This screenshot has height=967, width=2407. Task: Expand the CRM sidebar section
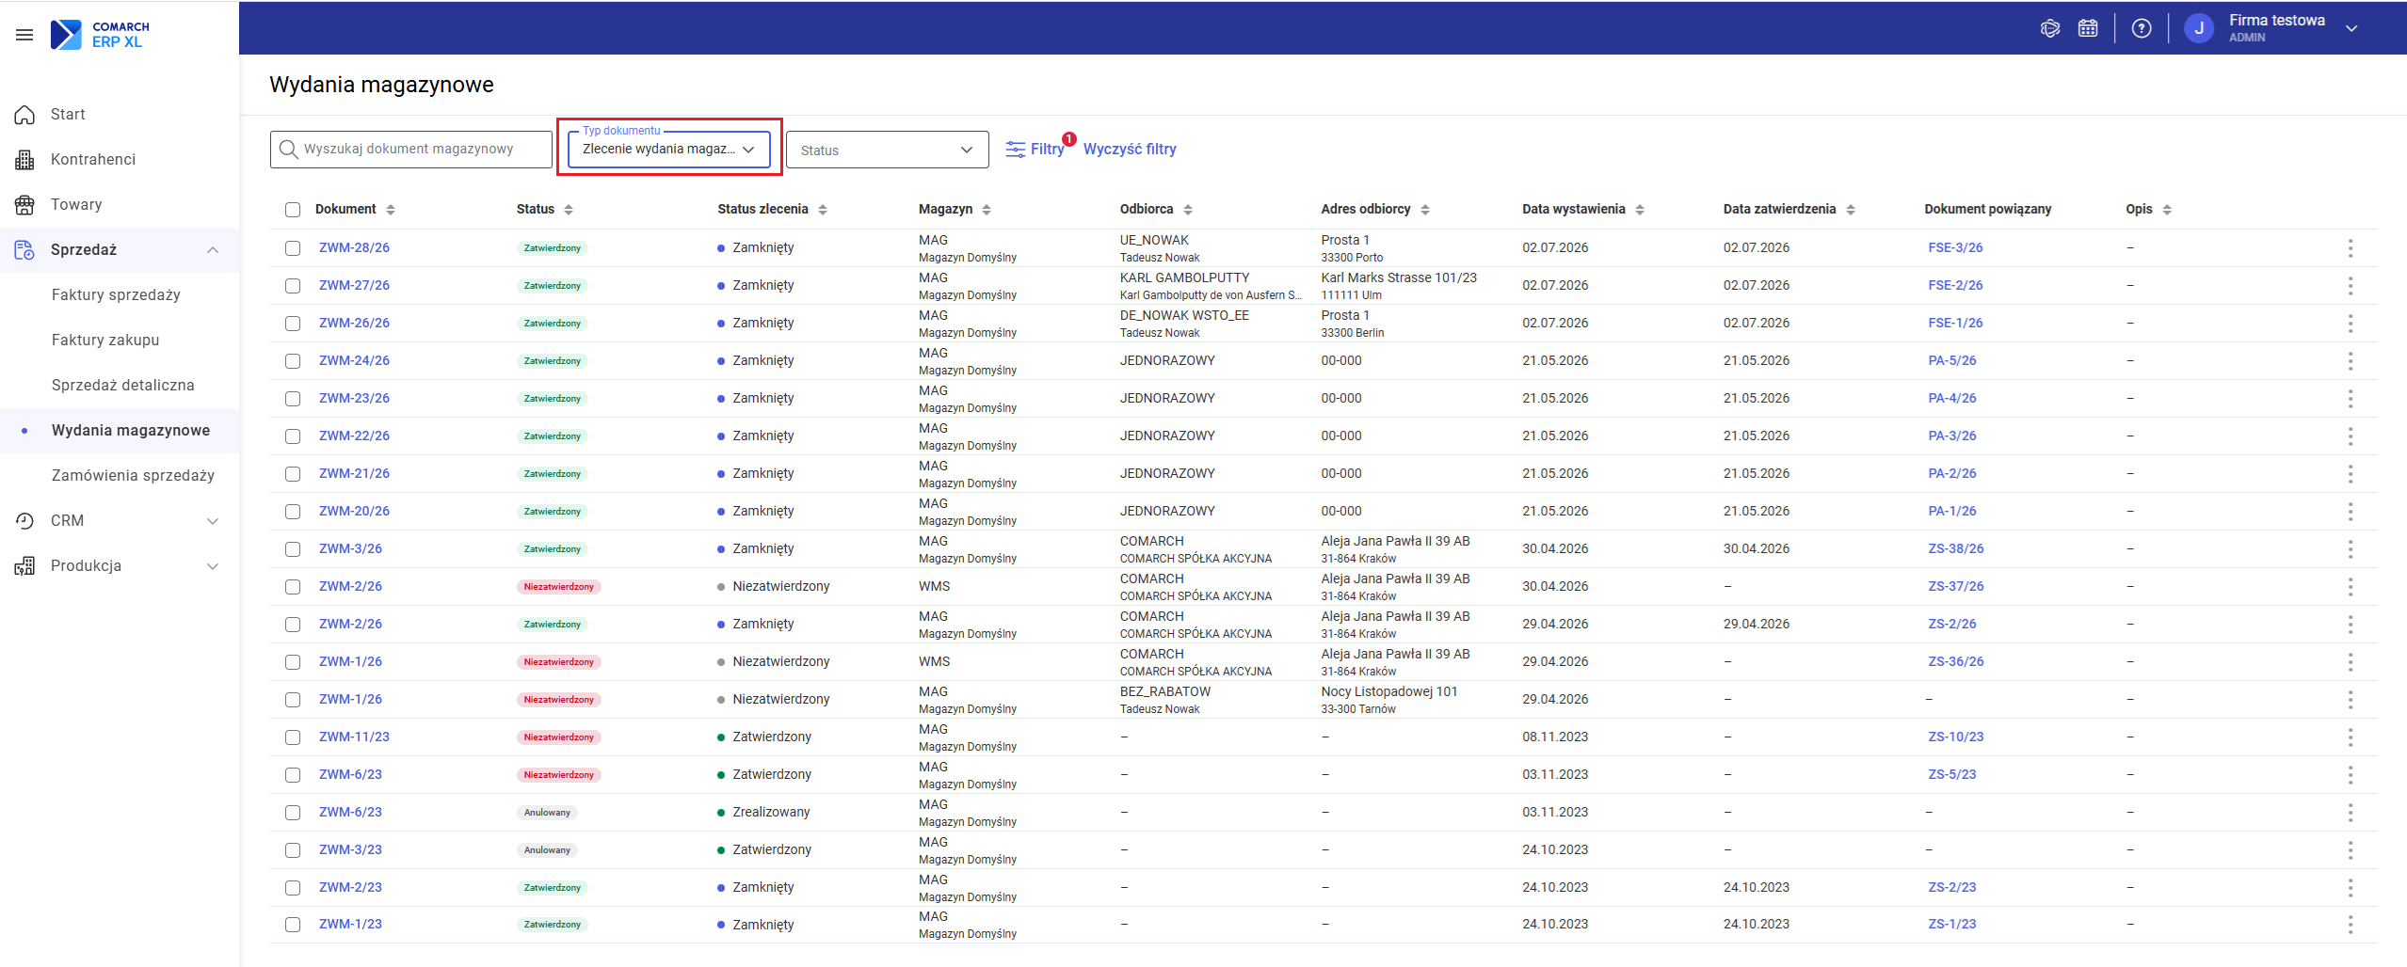[120, 520]
